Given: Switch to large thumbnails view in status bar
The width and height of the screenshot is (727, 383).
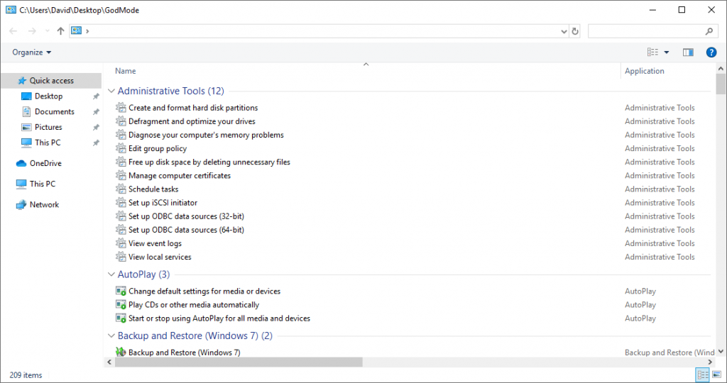Looking at the screenshot, I should coord(717,374).
